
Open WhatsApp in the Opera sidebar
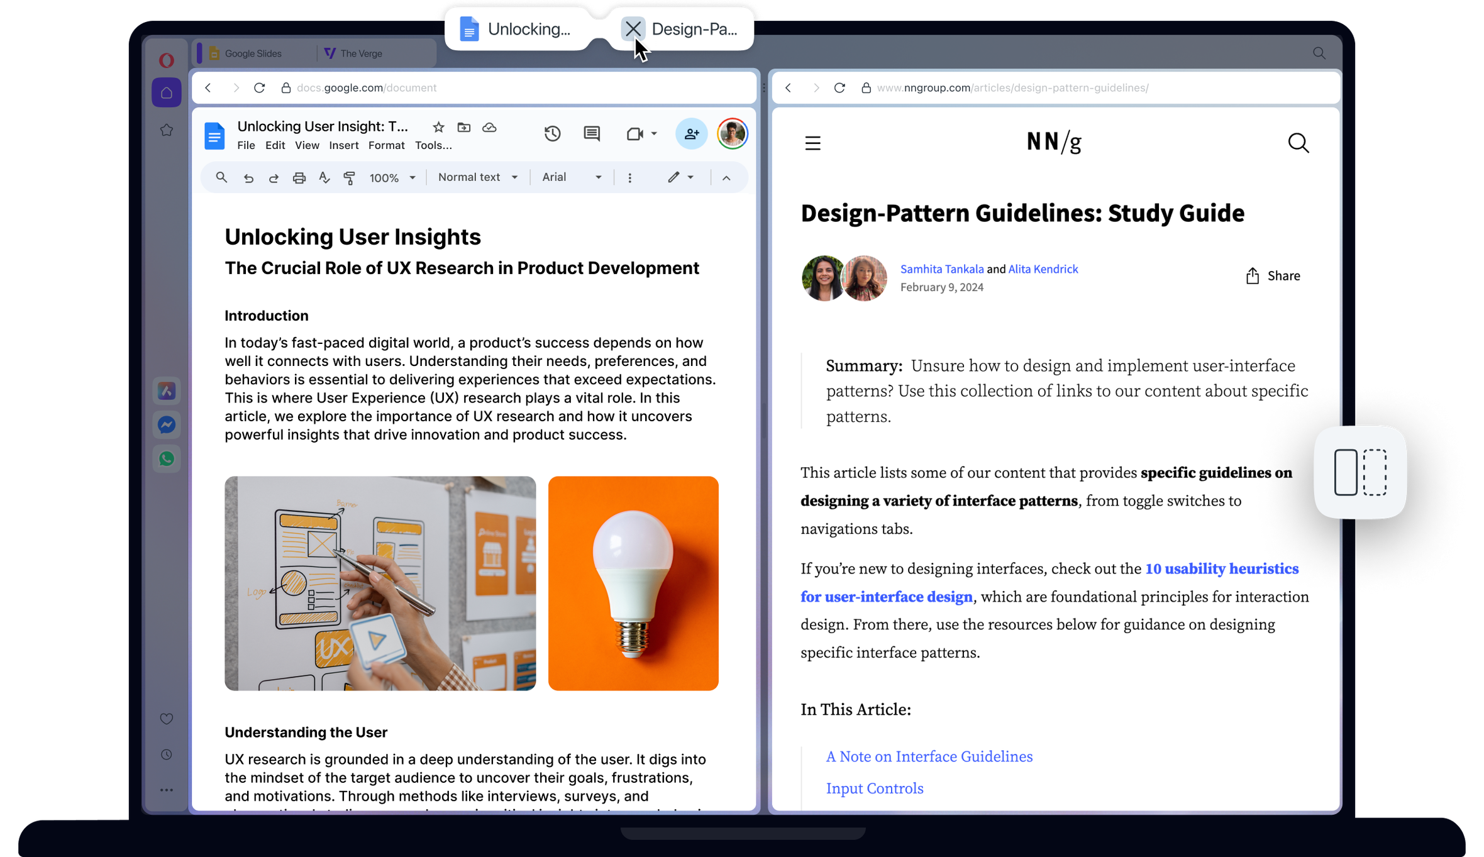pos(166,458)
